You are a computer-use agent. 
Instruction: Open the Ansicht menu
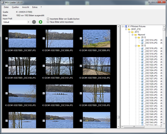26,7
